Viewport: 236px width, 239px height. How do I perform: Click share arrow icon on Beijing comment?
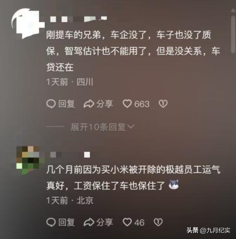coord(89,222)
